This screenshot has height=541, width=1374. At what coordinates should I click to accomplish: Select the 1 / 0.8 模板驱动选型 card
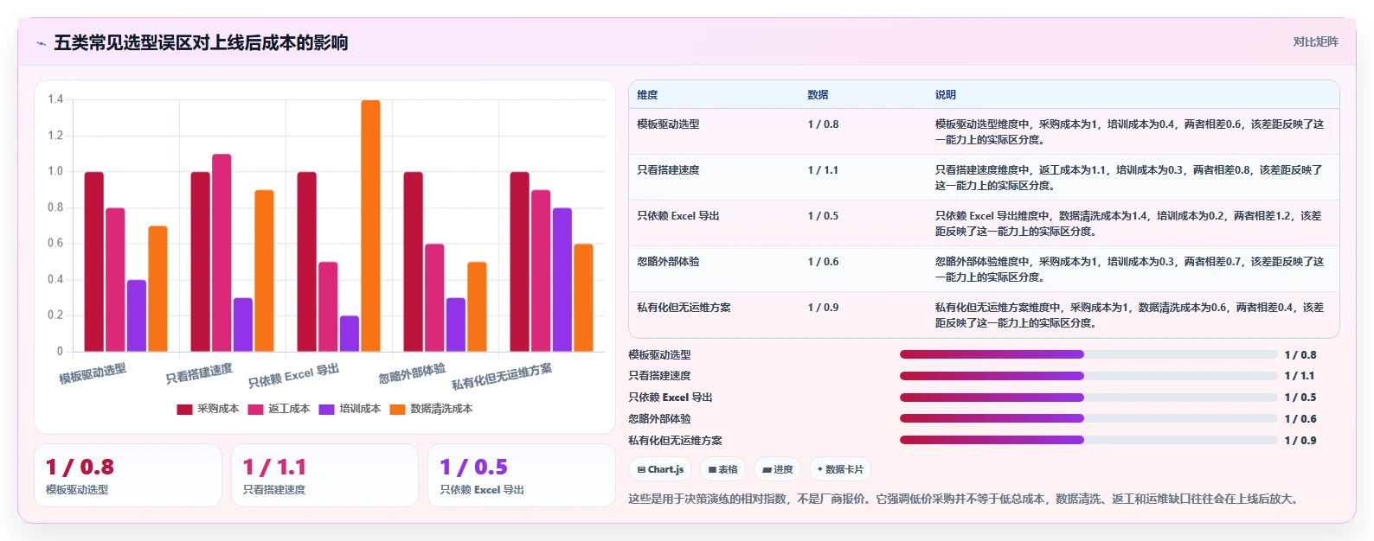[128, 475]
